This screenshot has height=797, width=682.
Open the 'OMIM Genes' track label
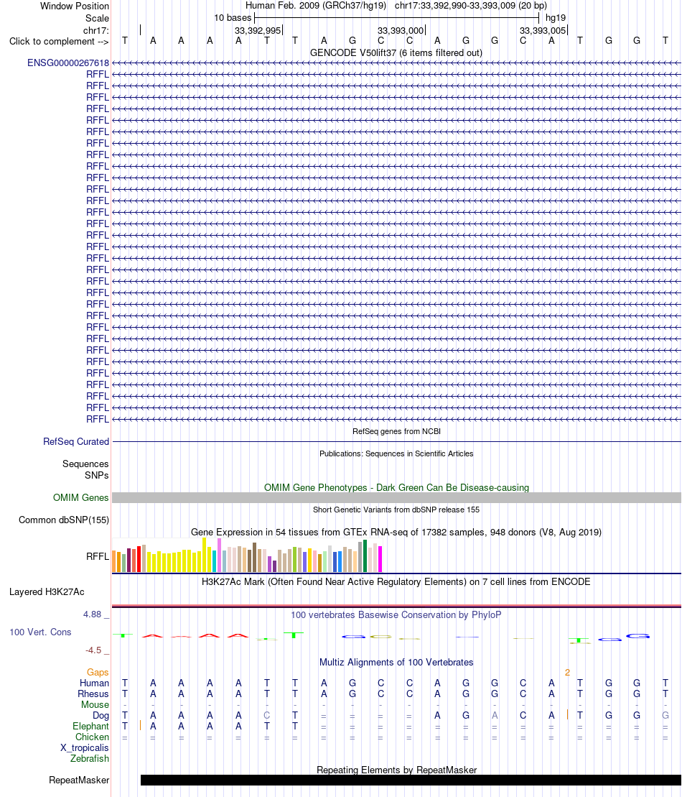80,497
